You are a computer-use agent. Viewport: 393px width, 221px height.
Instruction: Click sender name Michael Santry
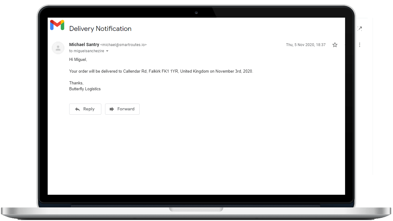[x=84, y=45]
